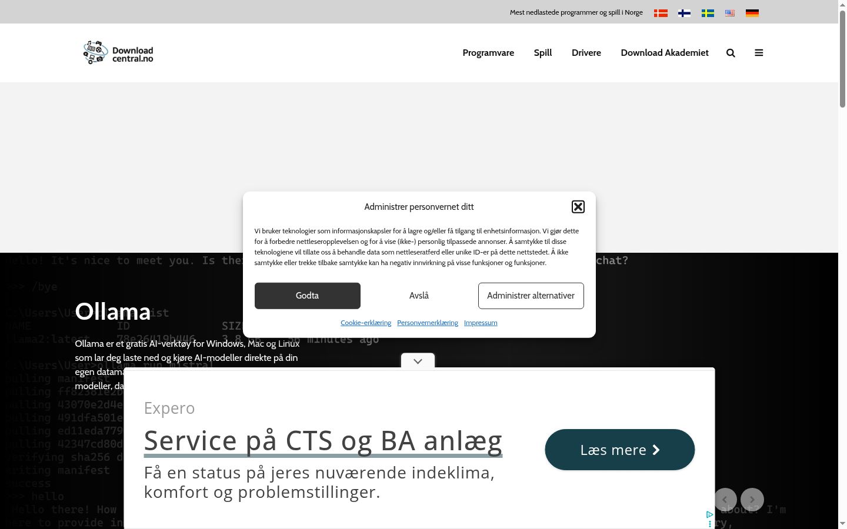Decline cookies with Avslå

419,296
